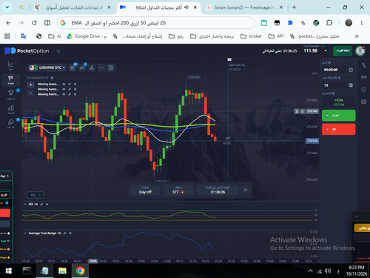
Task: Edit the third Moving Average indicator
Action: click(70, 94)
